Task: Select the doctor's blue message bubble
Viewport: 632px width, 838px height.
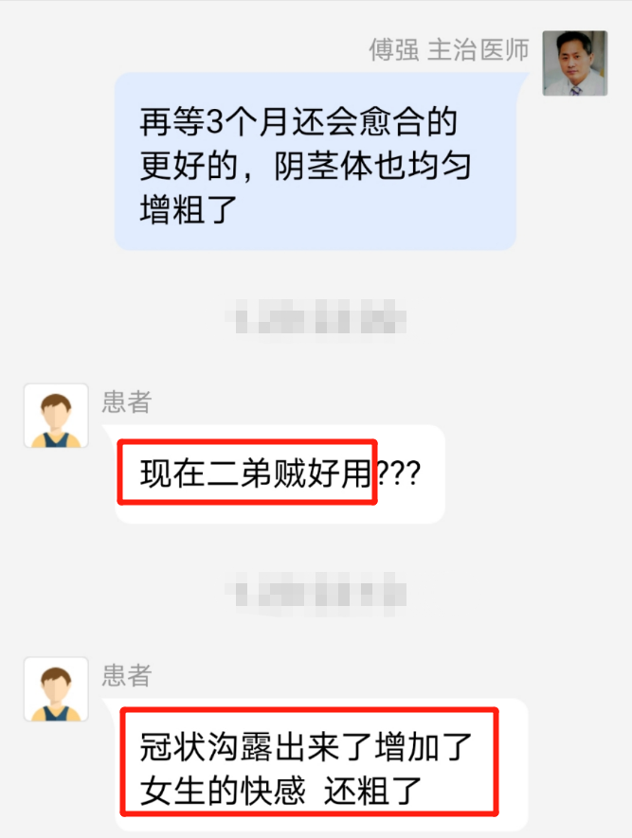Action: [316, 161]
